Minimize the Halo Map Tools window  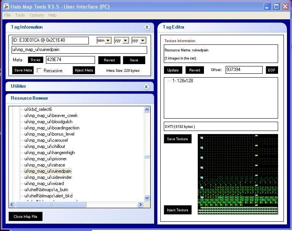267,7
